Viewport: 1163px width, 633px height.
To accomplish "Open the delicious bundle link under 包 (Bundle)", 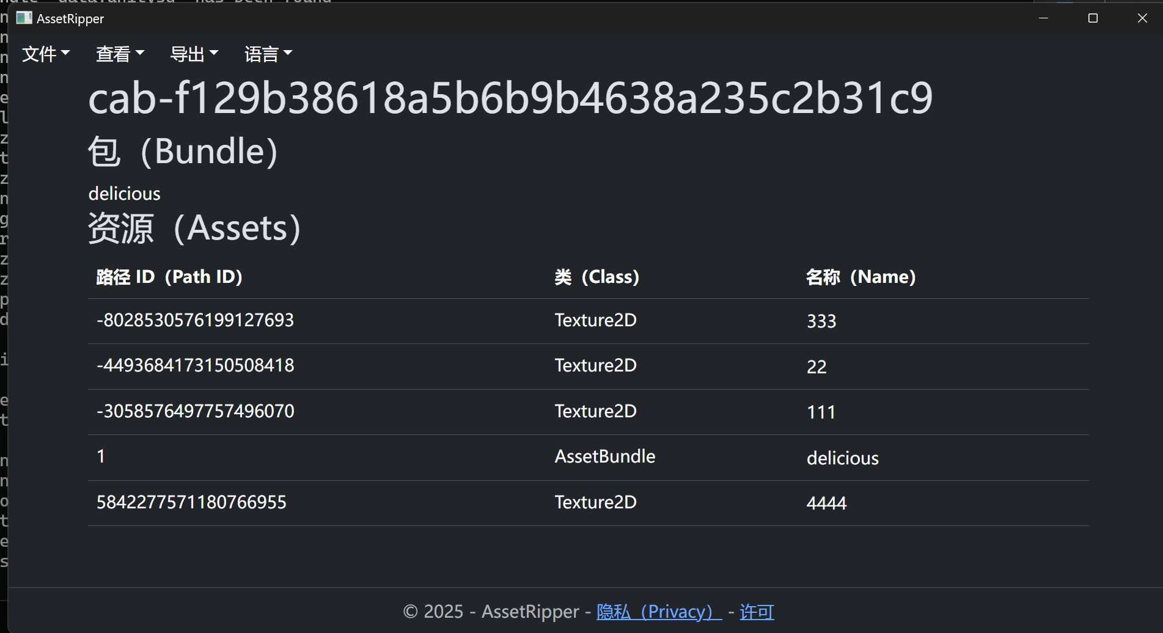I will pos(124,194).
